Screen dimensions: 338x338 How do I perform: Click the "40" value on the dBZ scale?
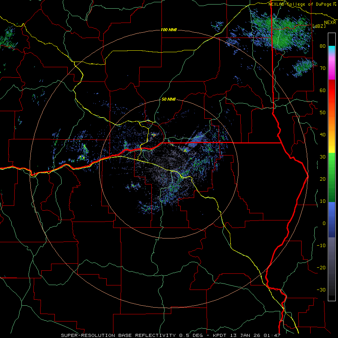click(323, 135)
